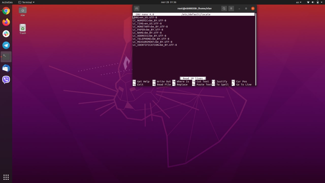Open the terminal hamburger menu
The image size is (325, 183).
(231, 8)
